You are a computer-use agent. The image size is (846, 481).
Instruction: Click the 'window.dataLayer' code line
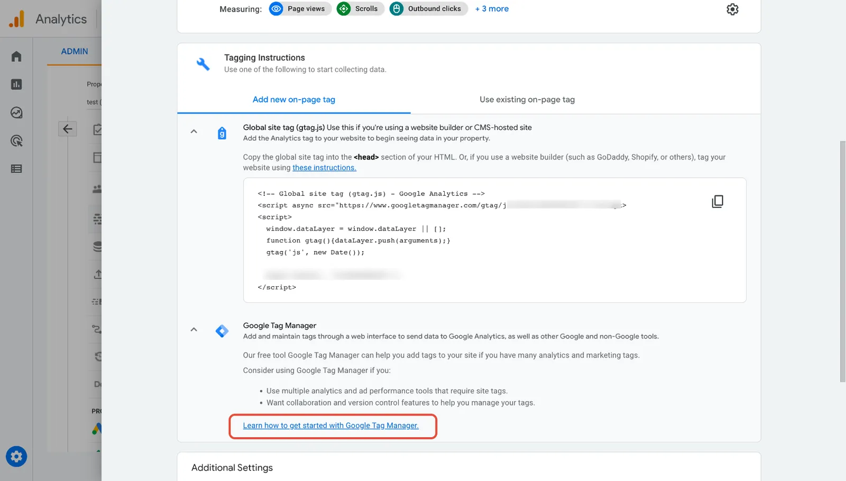(356, 229)
